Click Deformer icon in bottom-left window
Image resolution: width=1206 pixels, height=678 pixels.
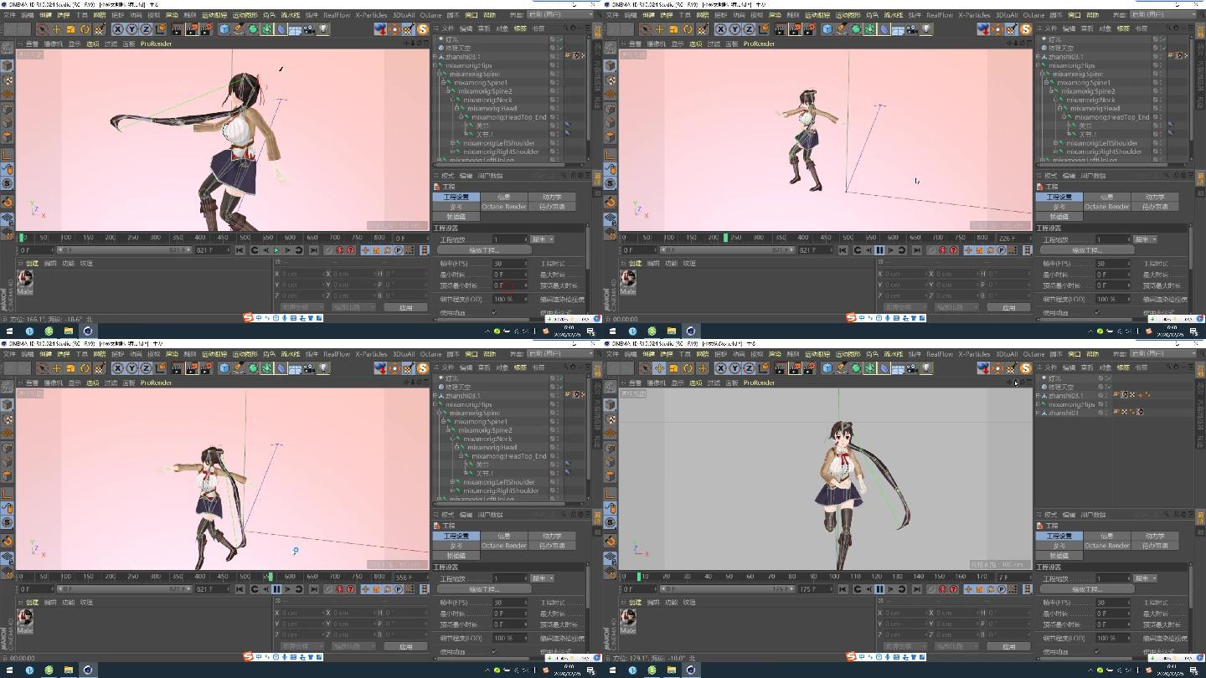coord(281,368)
